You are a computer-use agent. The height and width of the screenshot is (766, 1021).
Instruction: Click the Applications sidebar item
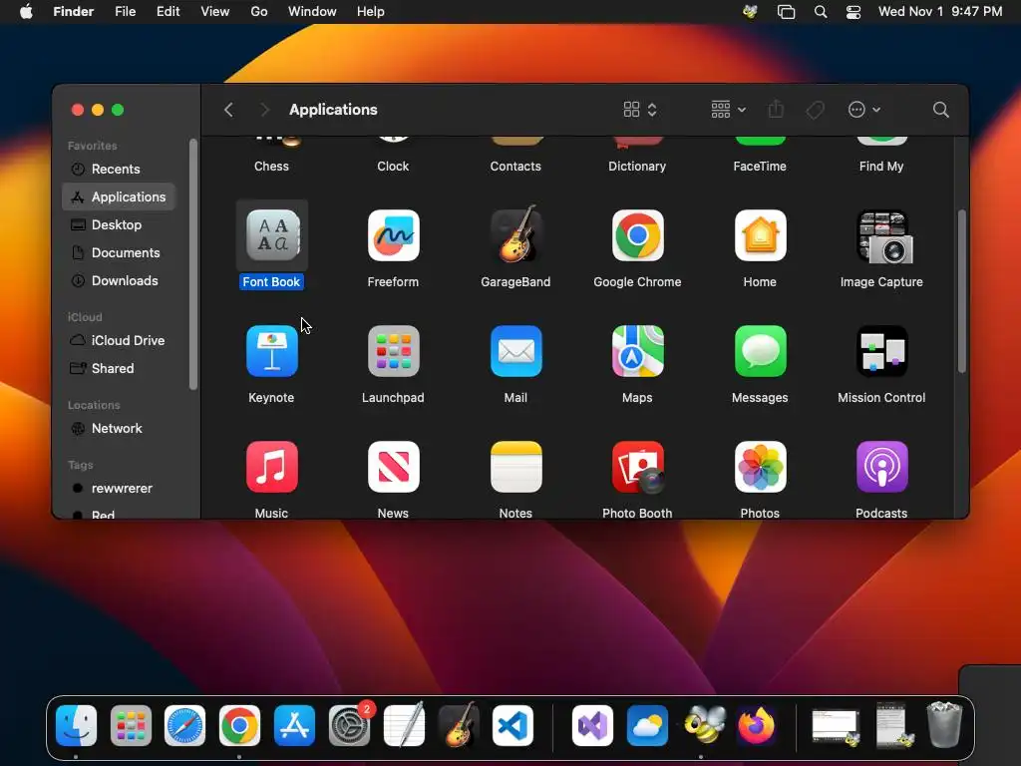119,196
